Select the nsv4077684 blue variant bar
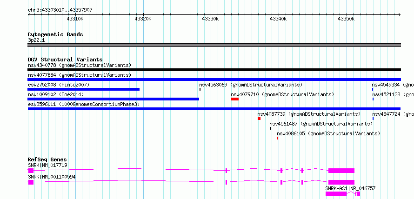Screen dimensions: 414x199 pyautogui.click(x=214, y=80)
